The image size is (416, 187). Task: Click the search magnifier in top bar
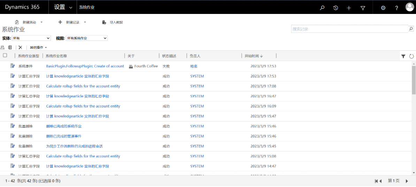322,8
